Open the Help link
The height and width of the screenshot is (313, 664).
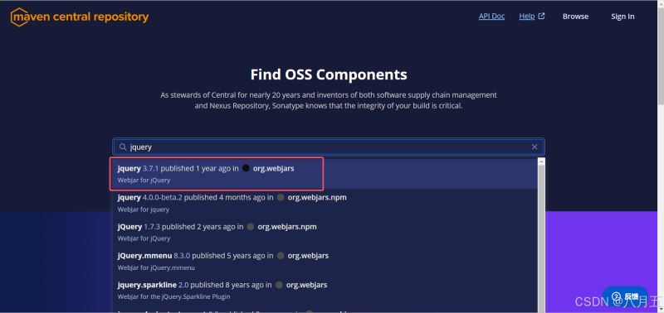coord(527,16)
